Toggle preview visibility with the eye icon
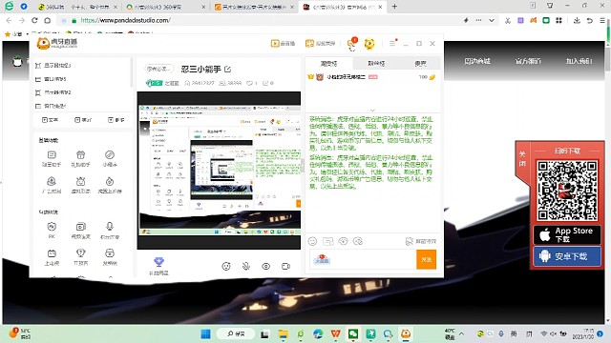Viewport: 611px width, 343px height. [265, 267]
